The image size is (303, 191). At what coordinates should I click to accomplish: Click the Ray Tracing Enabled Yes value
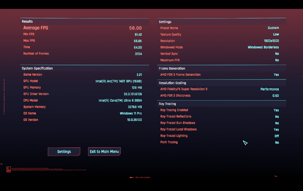point(276,110)
